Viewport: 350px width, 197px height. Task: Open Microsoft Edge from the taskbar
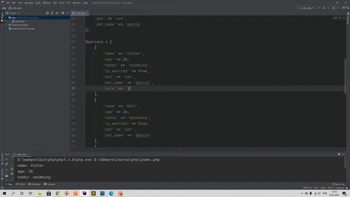click(112, 193)
